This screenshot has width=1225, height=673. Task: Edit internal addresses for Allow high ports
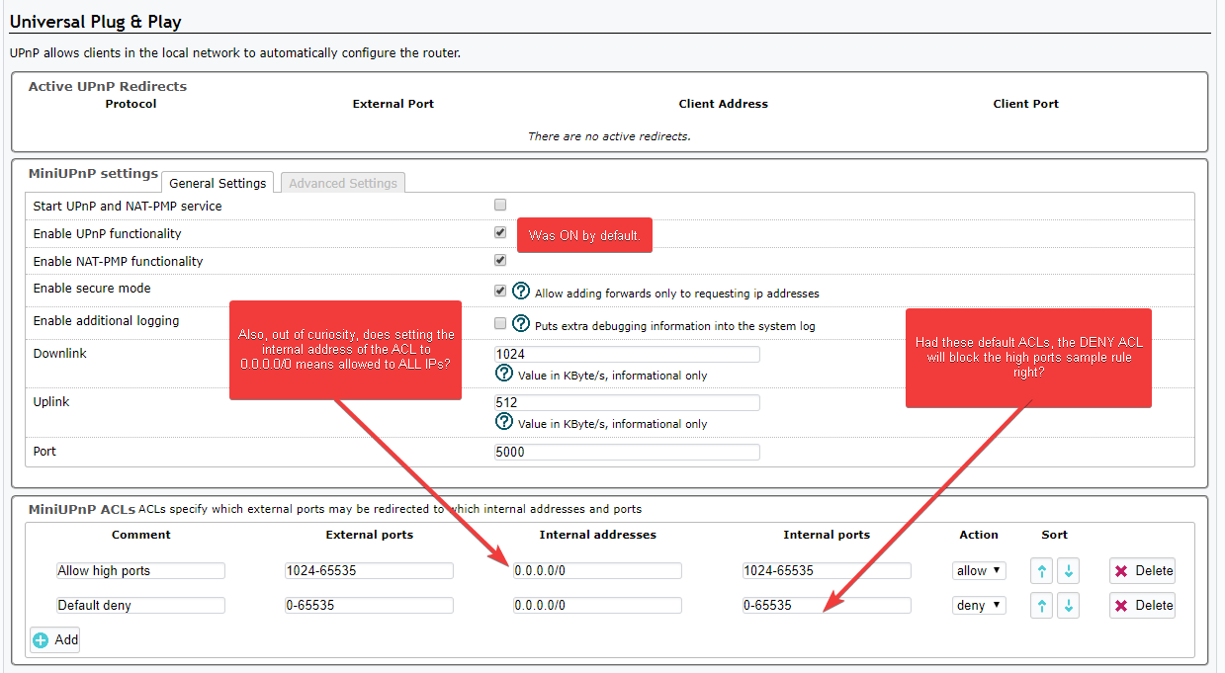pyautogui.click(x=597, y=570)
